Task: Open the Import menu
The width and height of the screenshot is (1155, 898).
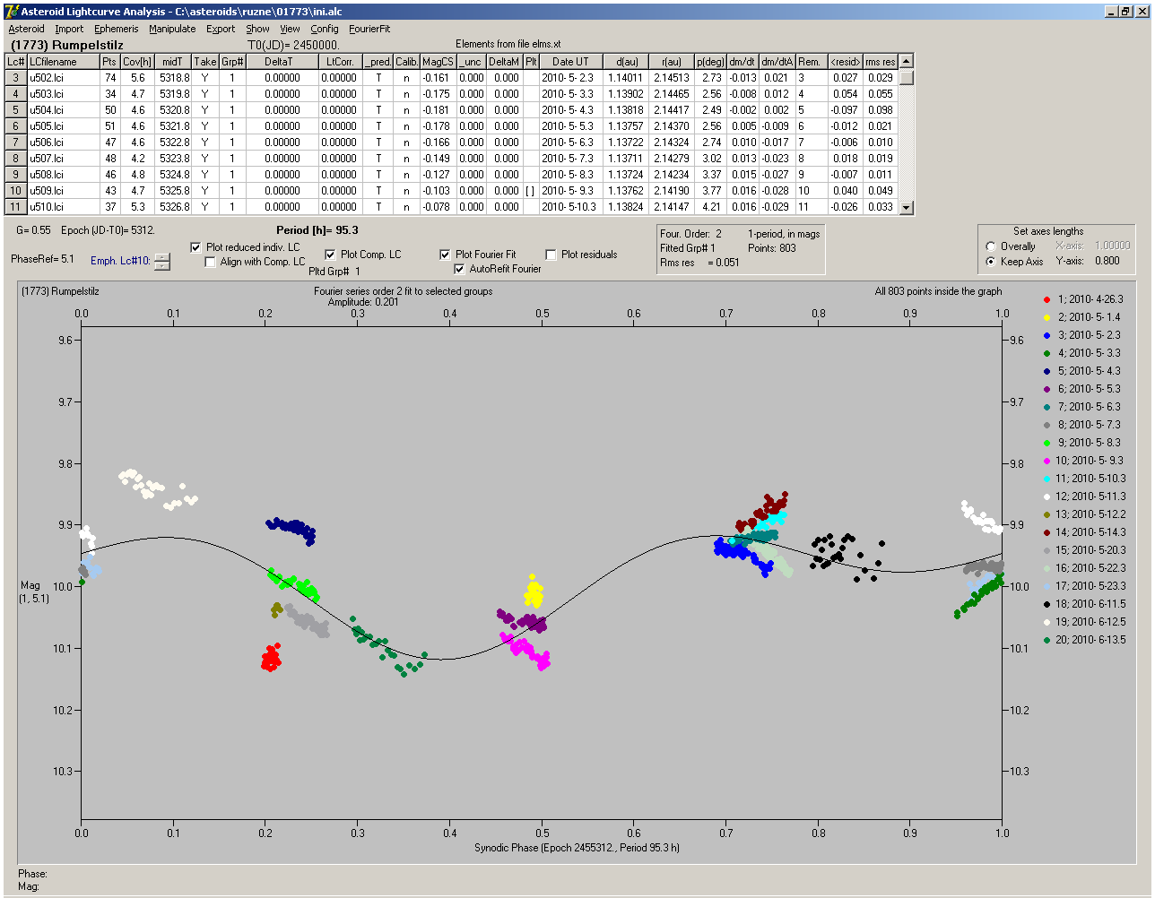Action: (69, 29)
